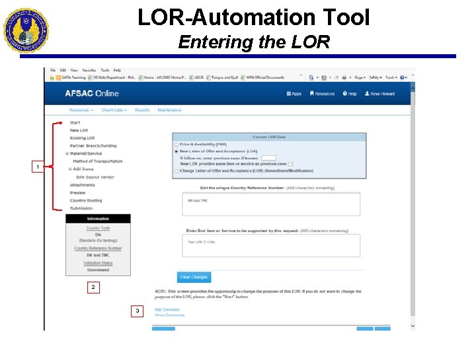Select Add Items in the left navigation

click(x=83, y=169)
